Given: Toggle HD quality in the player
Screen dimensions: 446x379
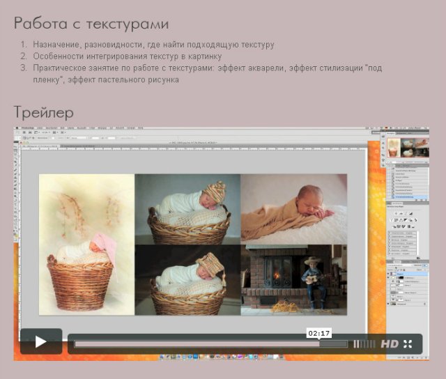Looking at the screenshot, I should point(390,343).
